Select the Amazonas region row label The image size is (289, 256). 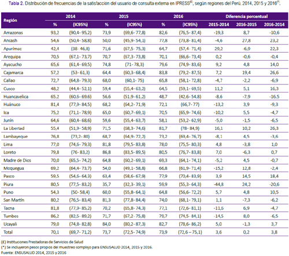[x=13, y=32]
